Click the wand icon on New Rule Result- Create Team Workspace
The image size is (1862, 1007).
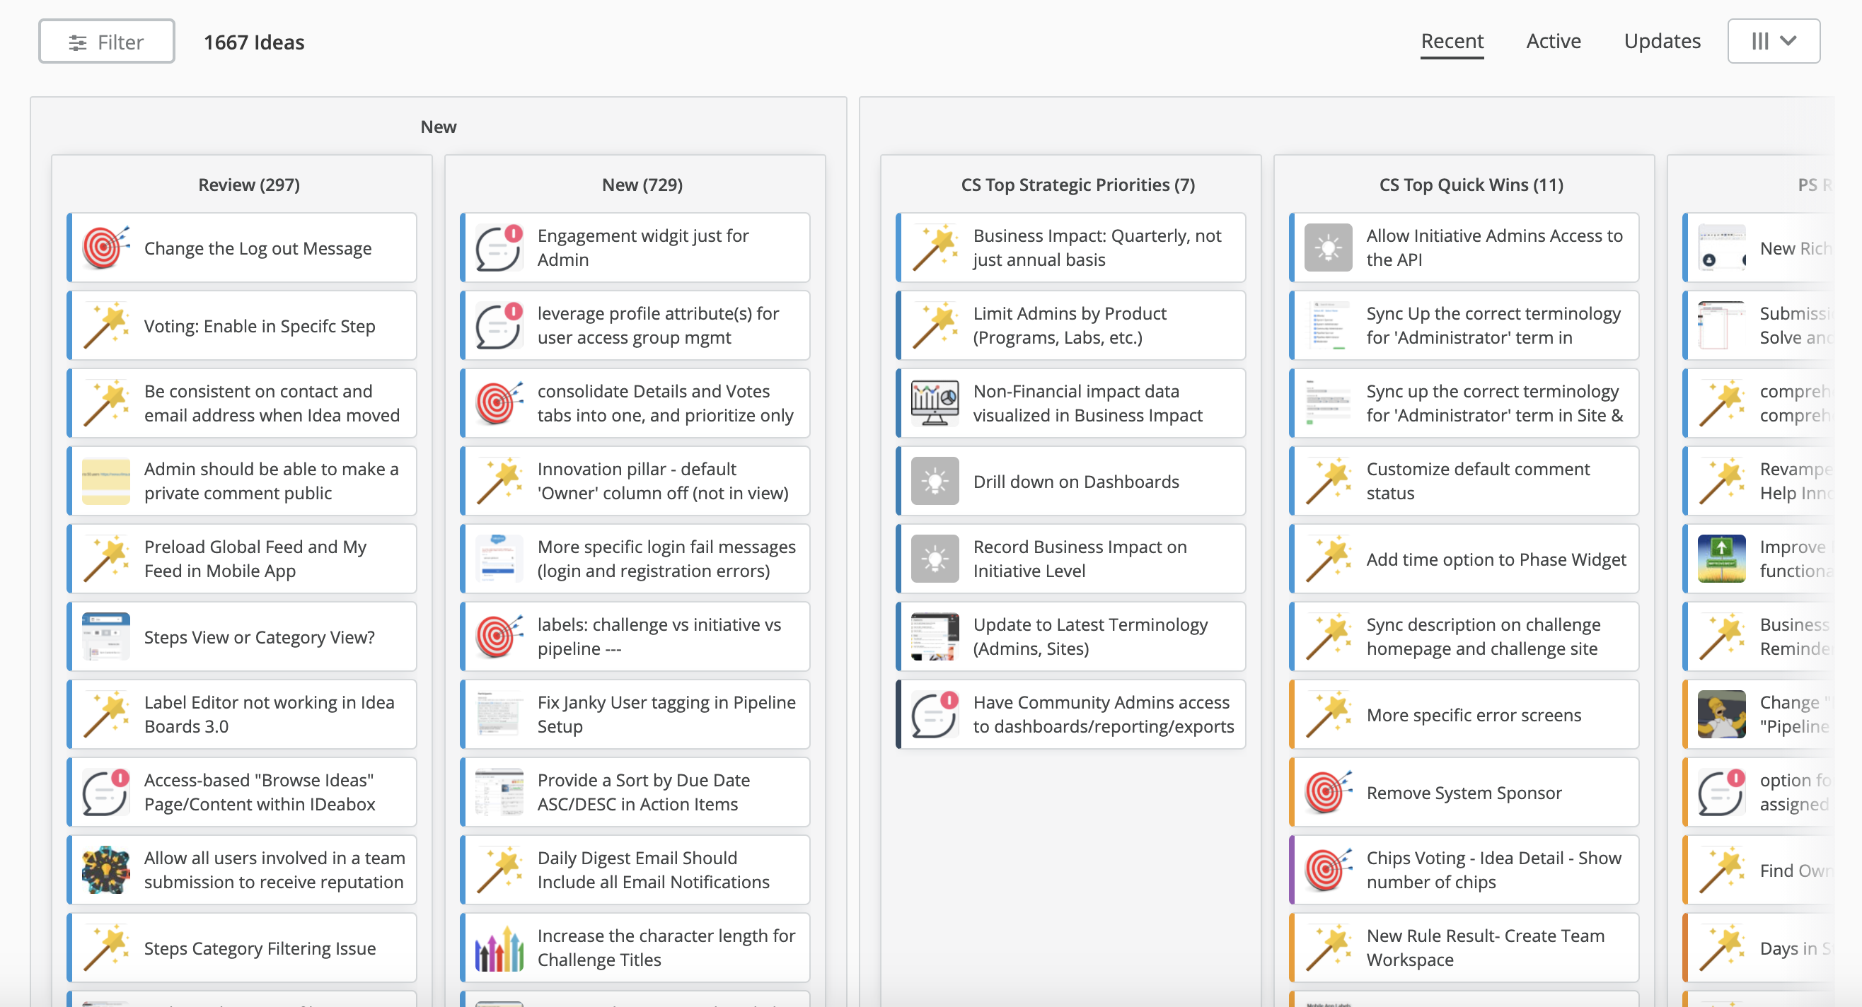coord(1328,948)
